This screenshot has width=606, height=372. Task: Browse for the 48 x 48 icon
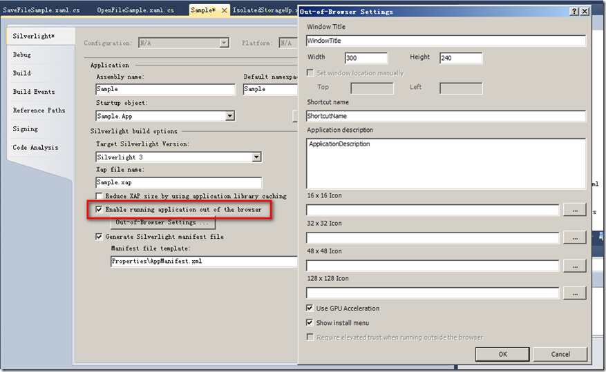(x=575, y=266)
